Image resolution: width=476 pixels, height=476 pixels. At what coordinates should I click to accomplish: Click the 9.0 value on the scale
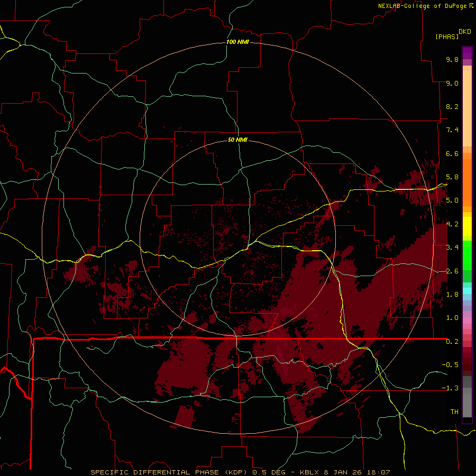tap(452, 83)
